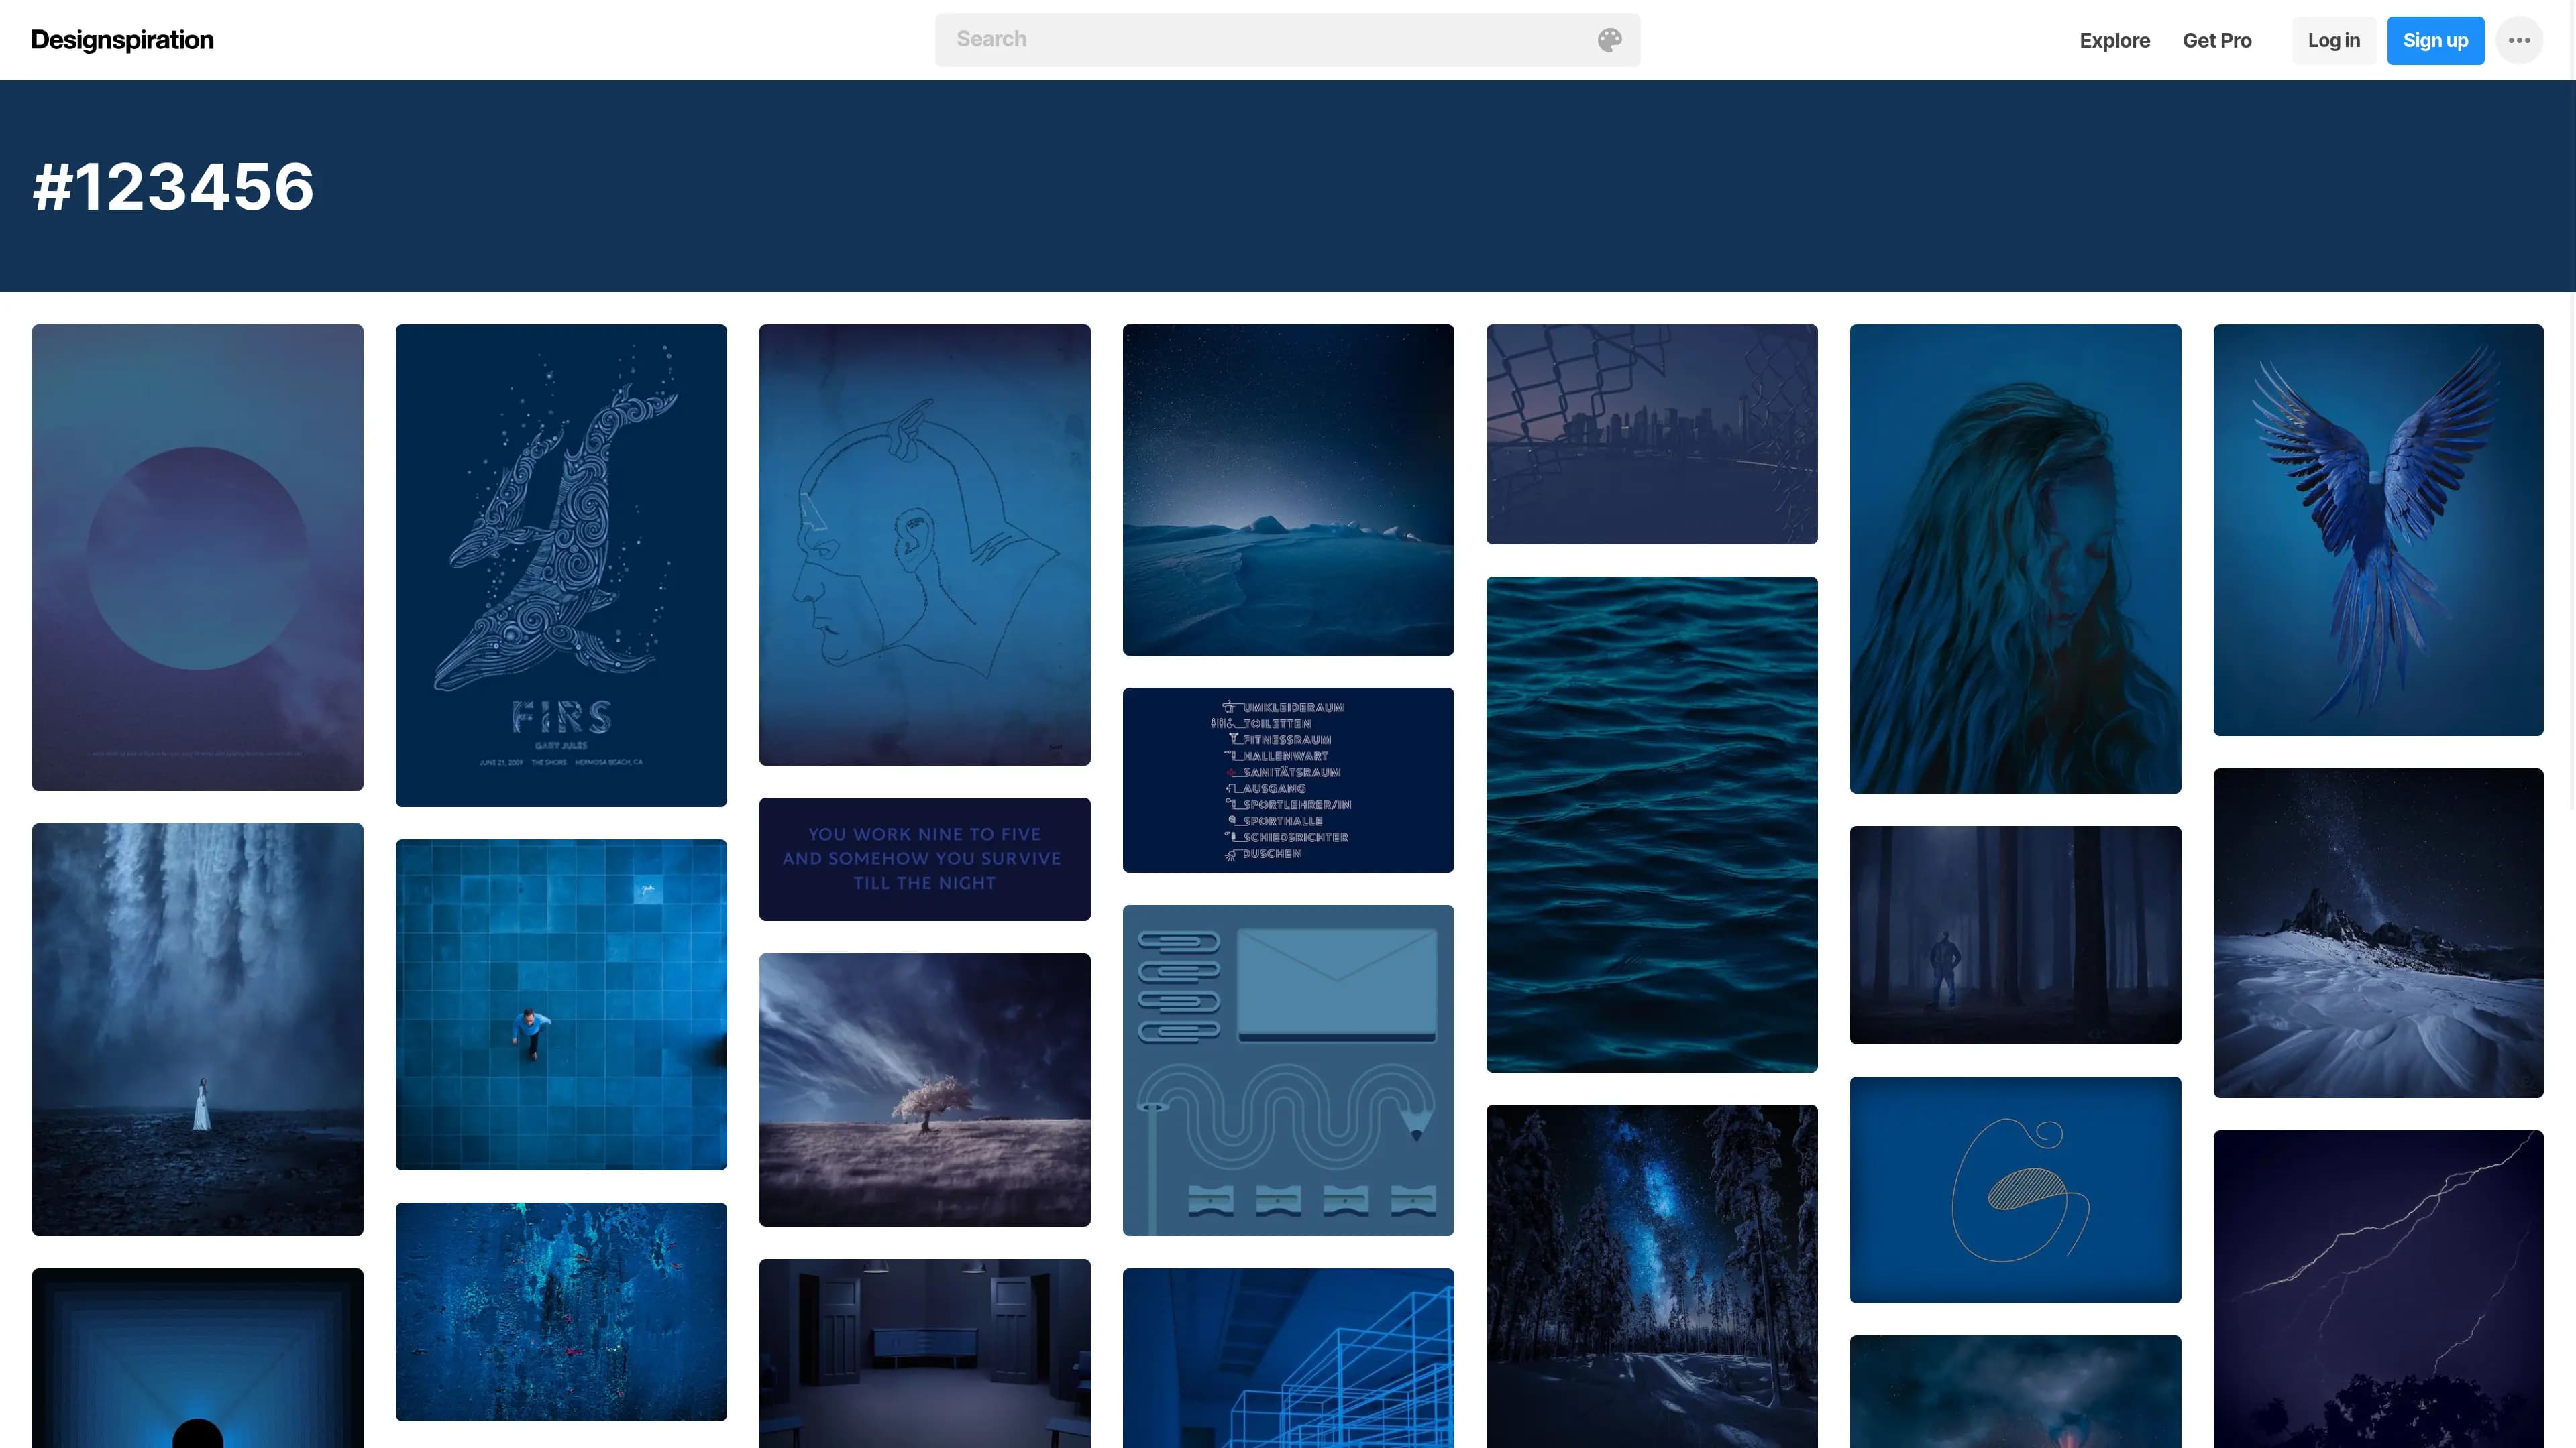Image resolution: width=2576 pixels, height=1448 pixels.
Task: Open the superhero head line drawing thumbnail
Action: pyautogui.click(x=924, y=544)
